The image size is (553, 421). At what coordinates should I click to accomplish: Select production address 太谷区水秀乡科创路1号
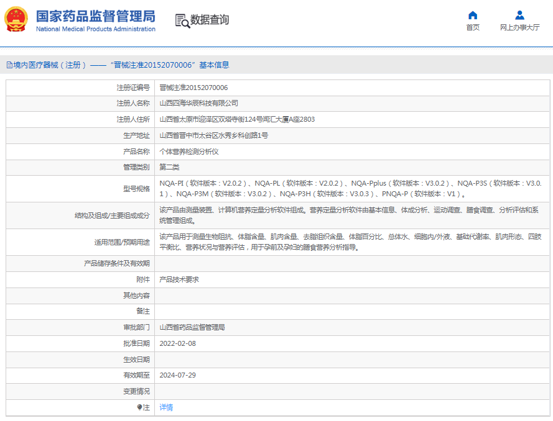point(214,135)
